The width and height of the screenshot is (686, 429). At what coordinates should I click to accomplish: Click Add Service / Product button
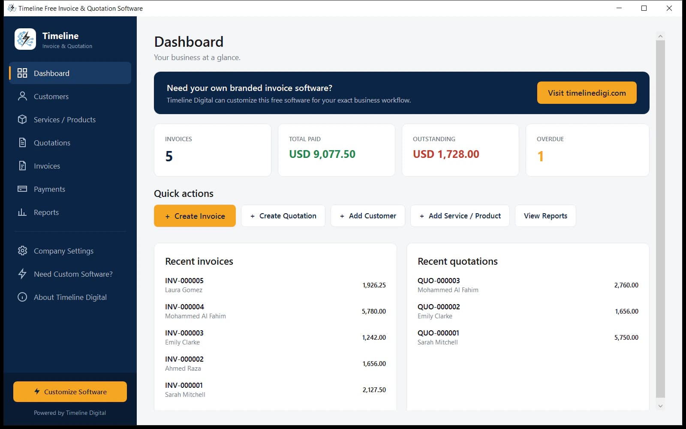[x=460, y=216]
